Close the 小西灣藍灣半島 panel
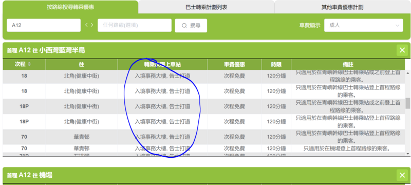The height and width of the screenshot is (185, 411). [402, 50]
